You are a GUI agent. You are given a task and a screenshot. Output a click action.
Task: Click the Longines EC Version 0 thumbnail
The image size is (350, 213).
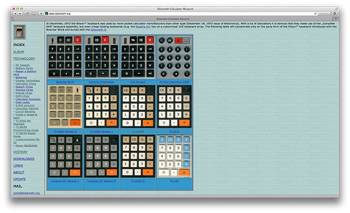(102, 156)
